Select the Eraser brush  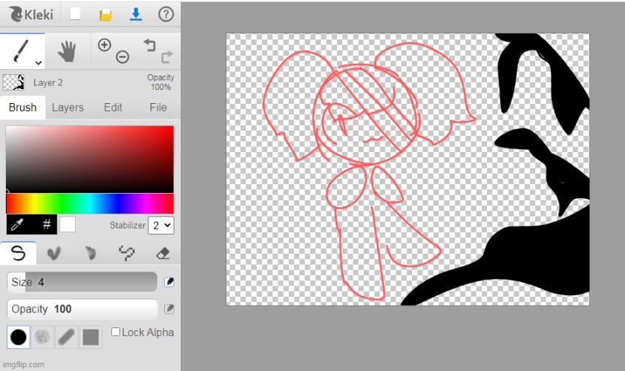click(x=163, y=253)
